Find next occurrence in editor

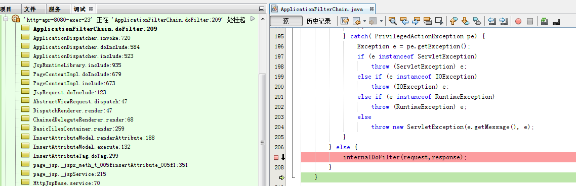416,21
